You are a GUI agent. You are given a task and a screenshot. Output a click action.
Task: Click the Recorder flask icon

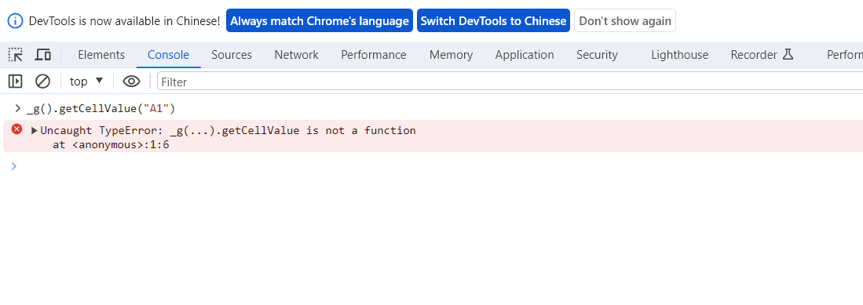tap(788, 54)
